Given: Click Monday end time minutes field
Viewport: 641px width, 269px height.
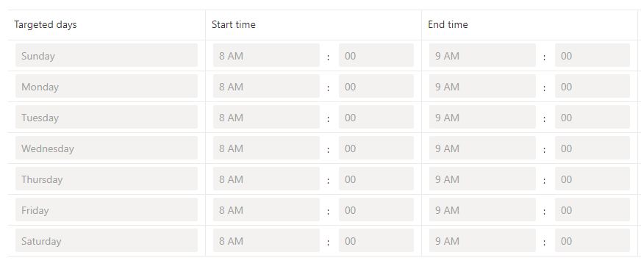Looking at the screenshot, I should (x=592, y=86).
